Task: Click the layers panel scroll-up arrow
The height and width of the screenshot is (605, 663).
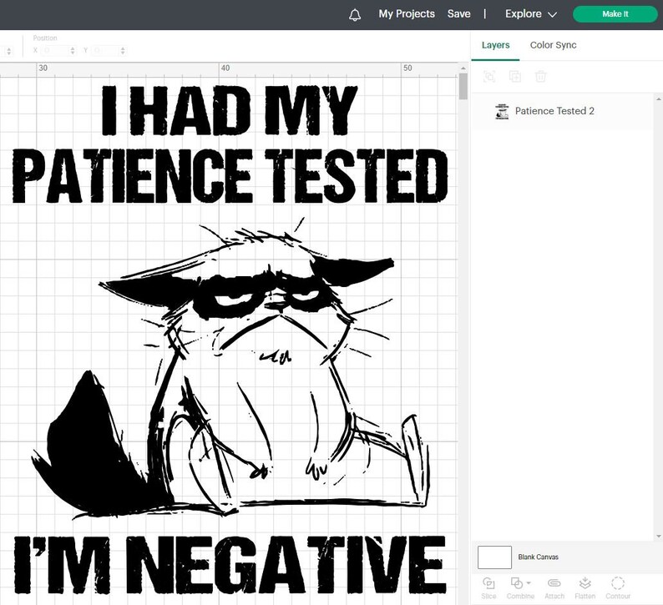Action: (658, 99)
